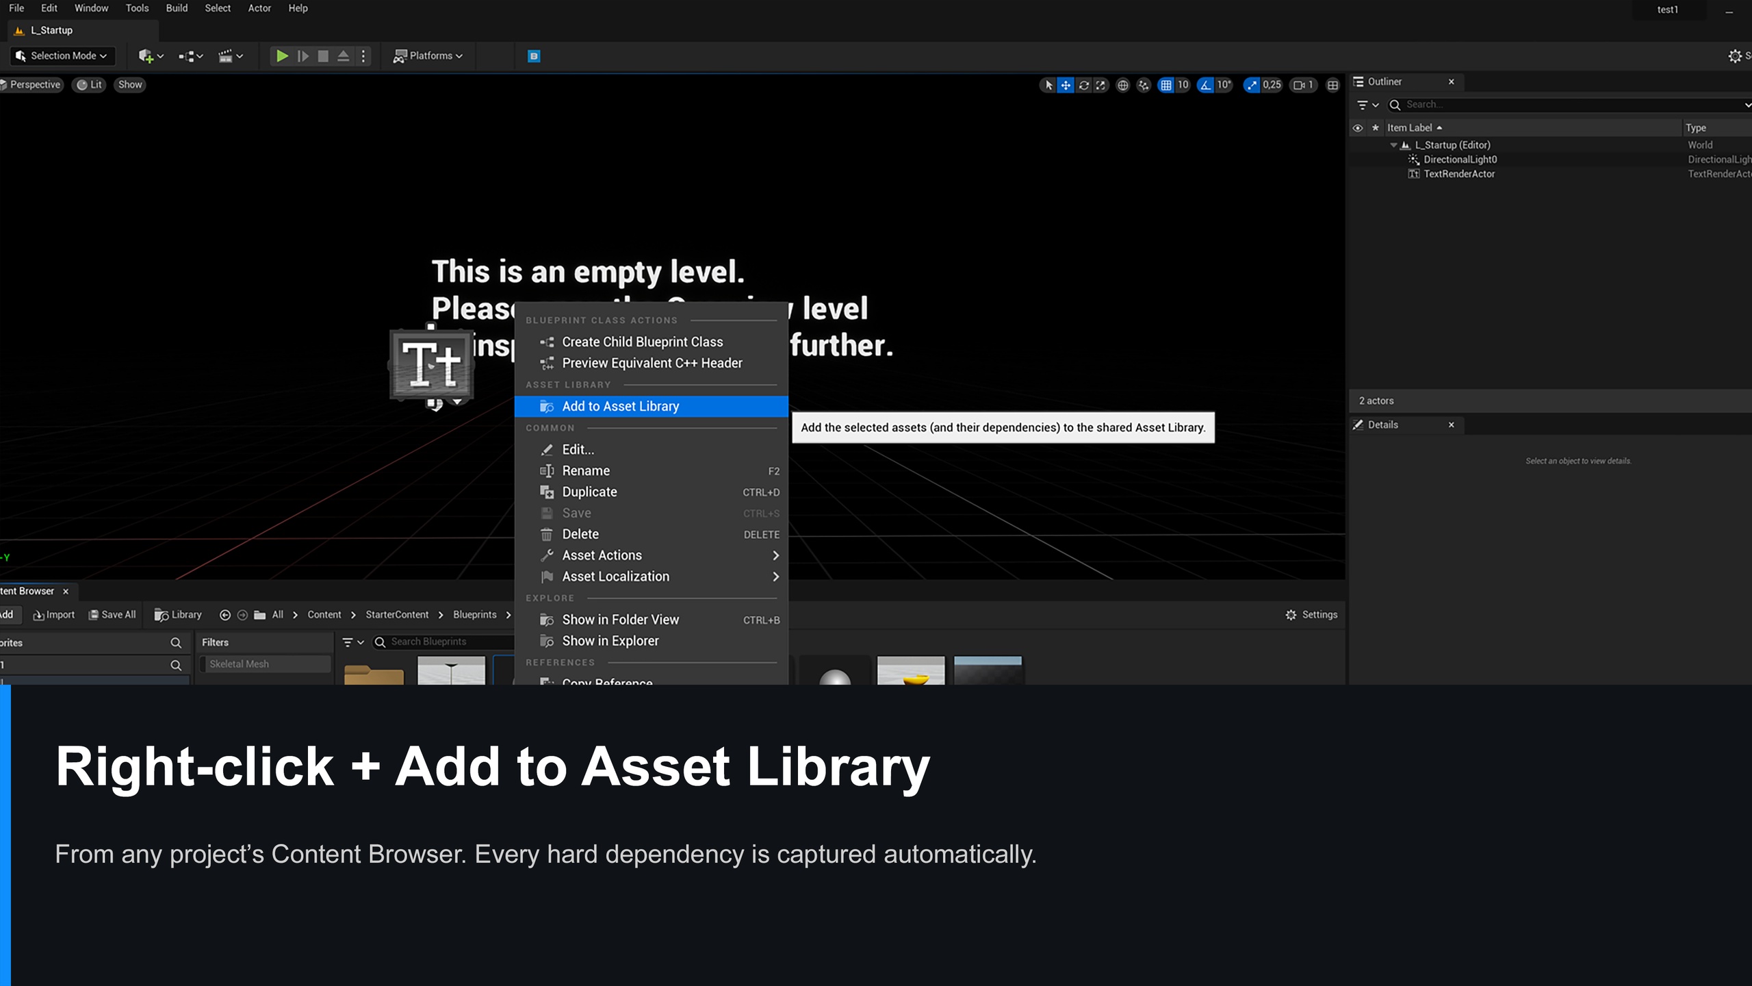Image resolution: width=1752 pixels, height=986 pixels.
Task: Toggle rotation angle snapping
Action: pos(1205,85)
